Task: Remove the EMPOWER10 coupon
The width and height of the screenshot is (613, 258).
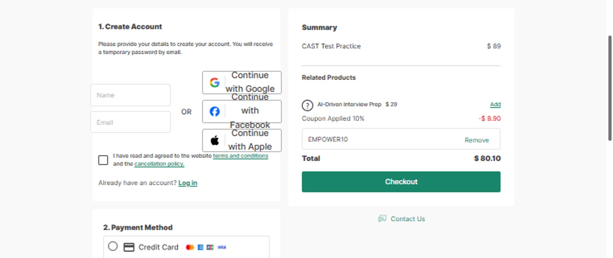Action: click(x=477, y=140)
